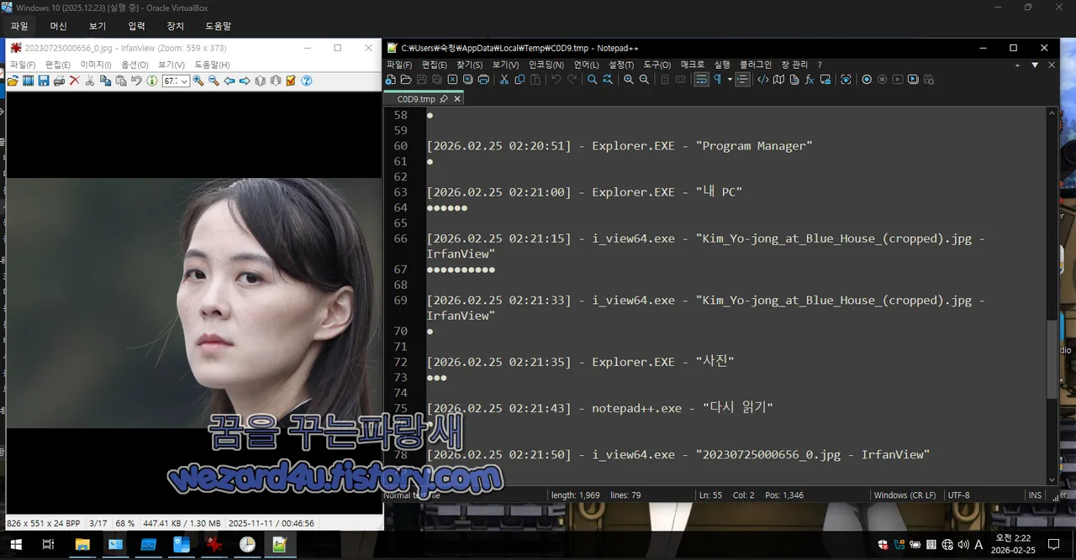
Task: Go to previous image in IrfanView
Action: click(229, 81)
